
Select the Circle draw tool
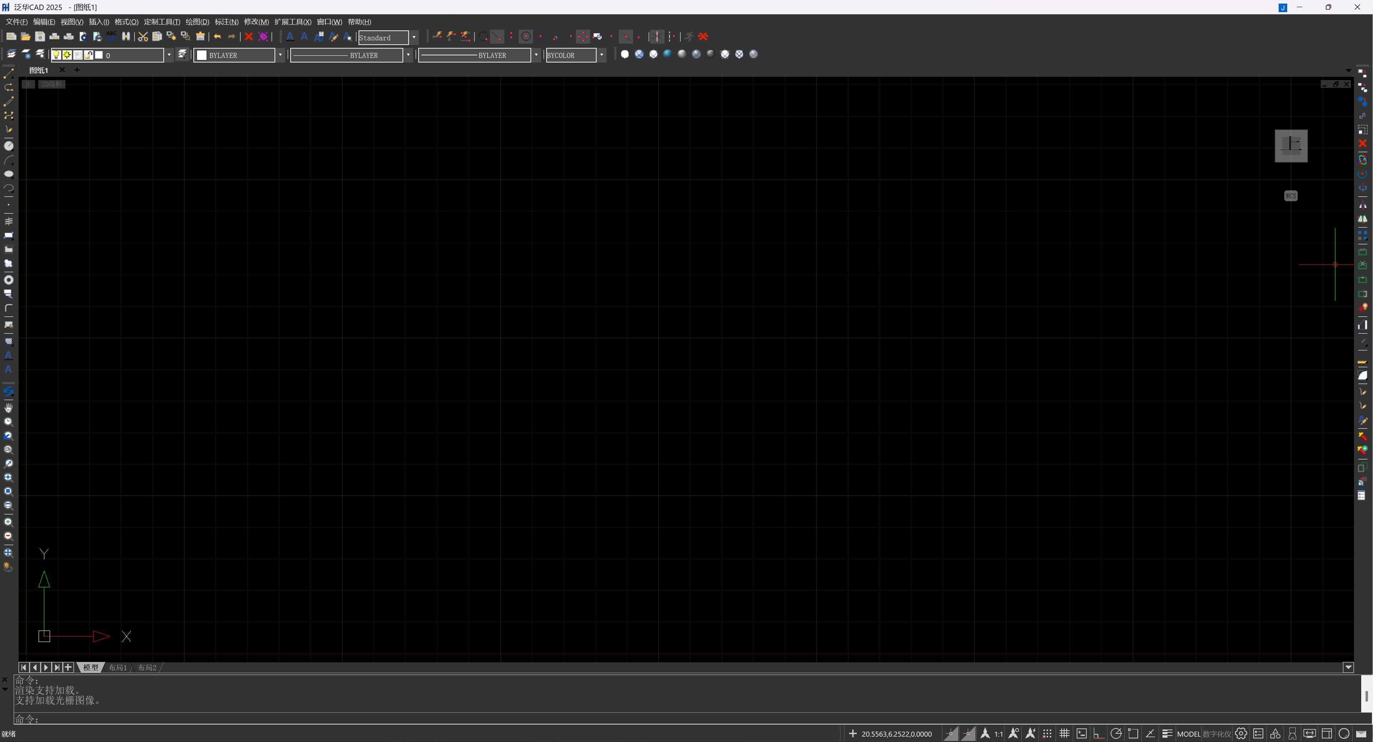9,146
